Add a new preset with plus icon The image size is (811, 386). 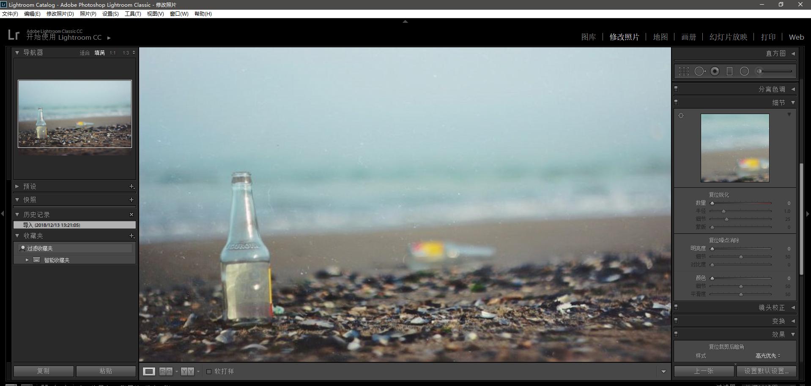tap(132, 186)
